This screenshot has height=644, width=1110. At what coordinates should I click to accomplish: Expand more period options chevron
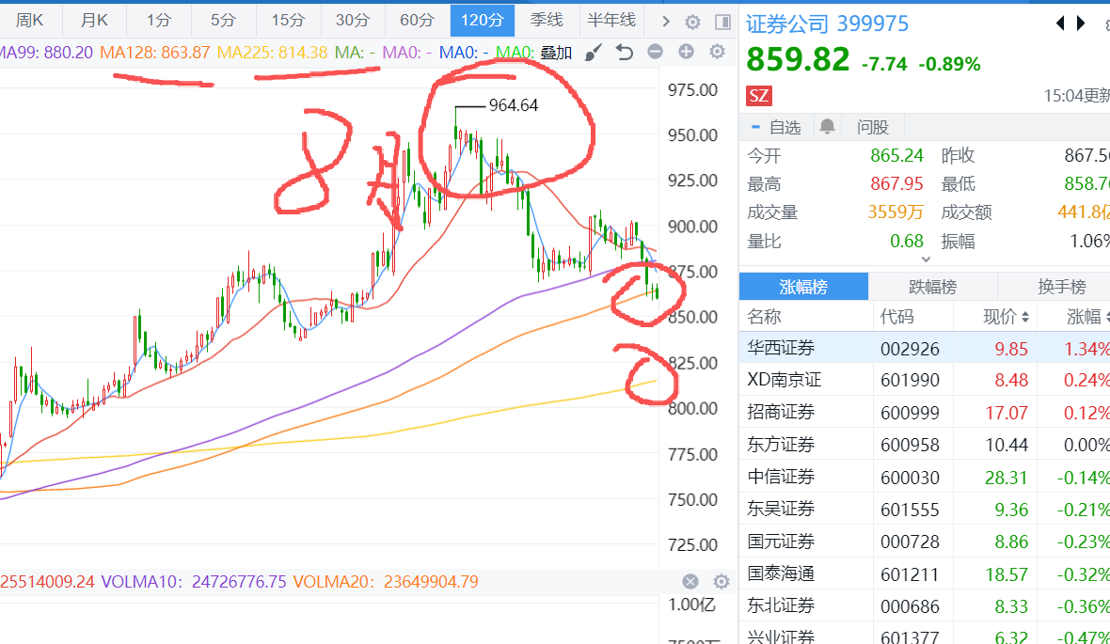[x=666, y=22]
